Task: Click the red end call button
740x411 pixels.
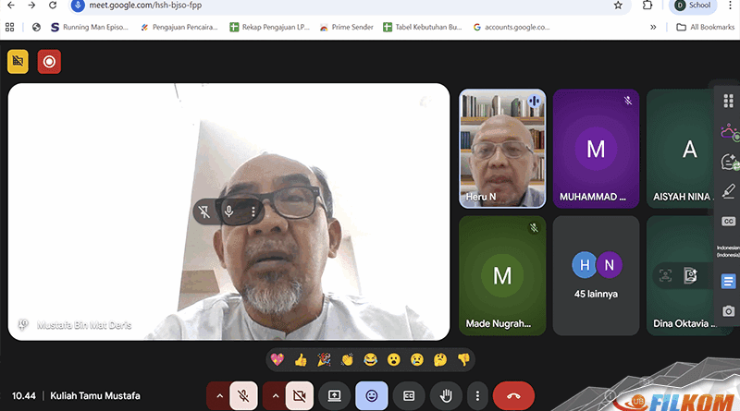Action: tap(513, 395)
